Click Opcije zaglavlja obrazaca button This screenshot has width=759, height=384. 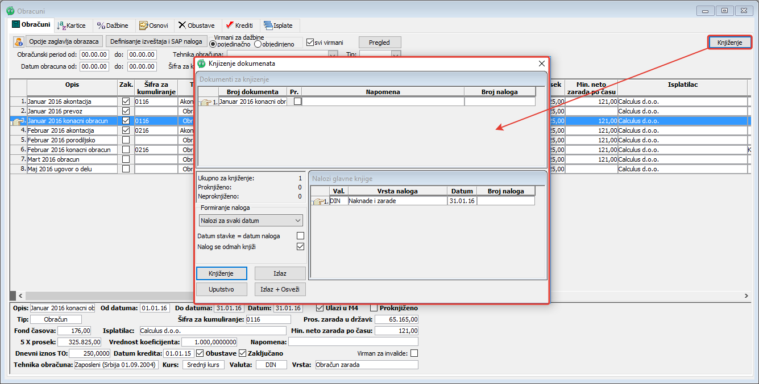[x=64, y=41]
